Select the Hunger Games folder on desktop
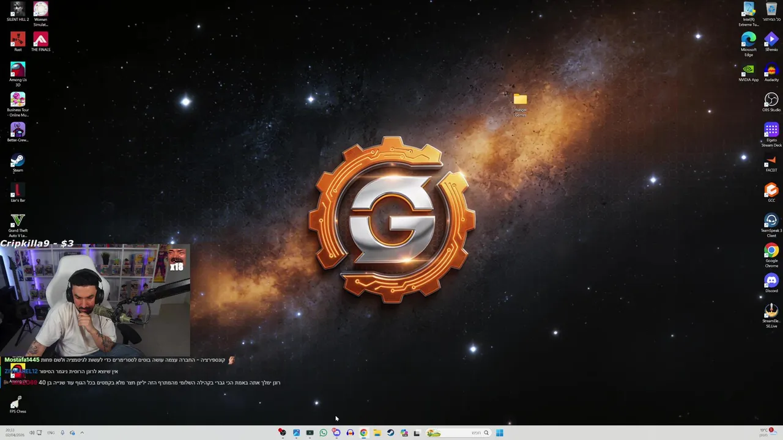 (520, 105)
